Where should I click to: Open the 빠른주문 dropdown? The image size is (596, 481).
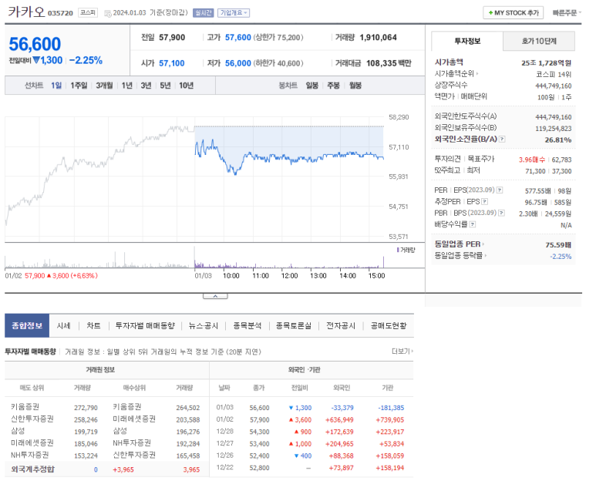[x=567, y=13]
